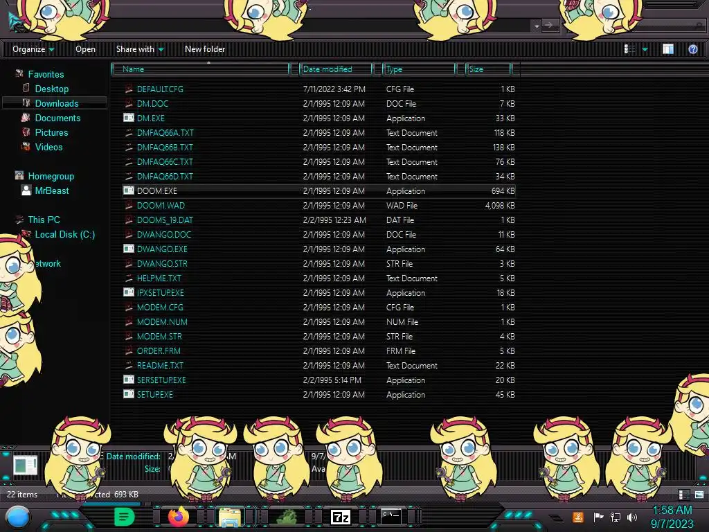Viewport: 709px width, 532px height.
Task: Select the DMFAQ66C.TXT file name
Action: [165, 161]
